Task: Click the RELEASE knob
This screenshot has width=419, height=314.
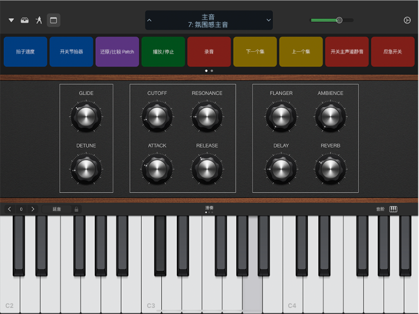Action: pyautogui.click(x=207, y=169)
